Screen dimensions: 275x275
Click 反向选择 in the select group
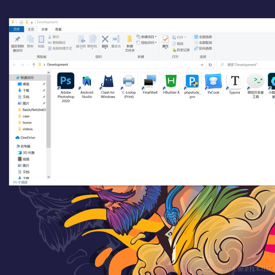pos(203,48)
